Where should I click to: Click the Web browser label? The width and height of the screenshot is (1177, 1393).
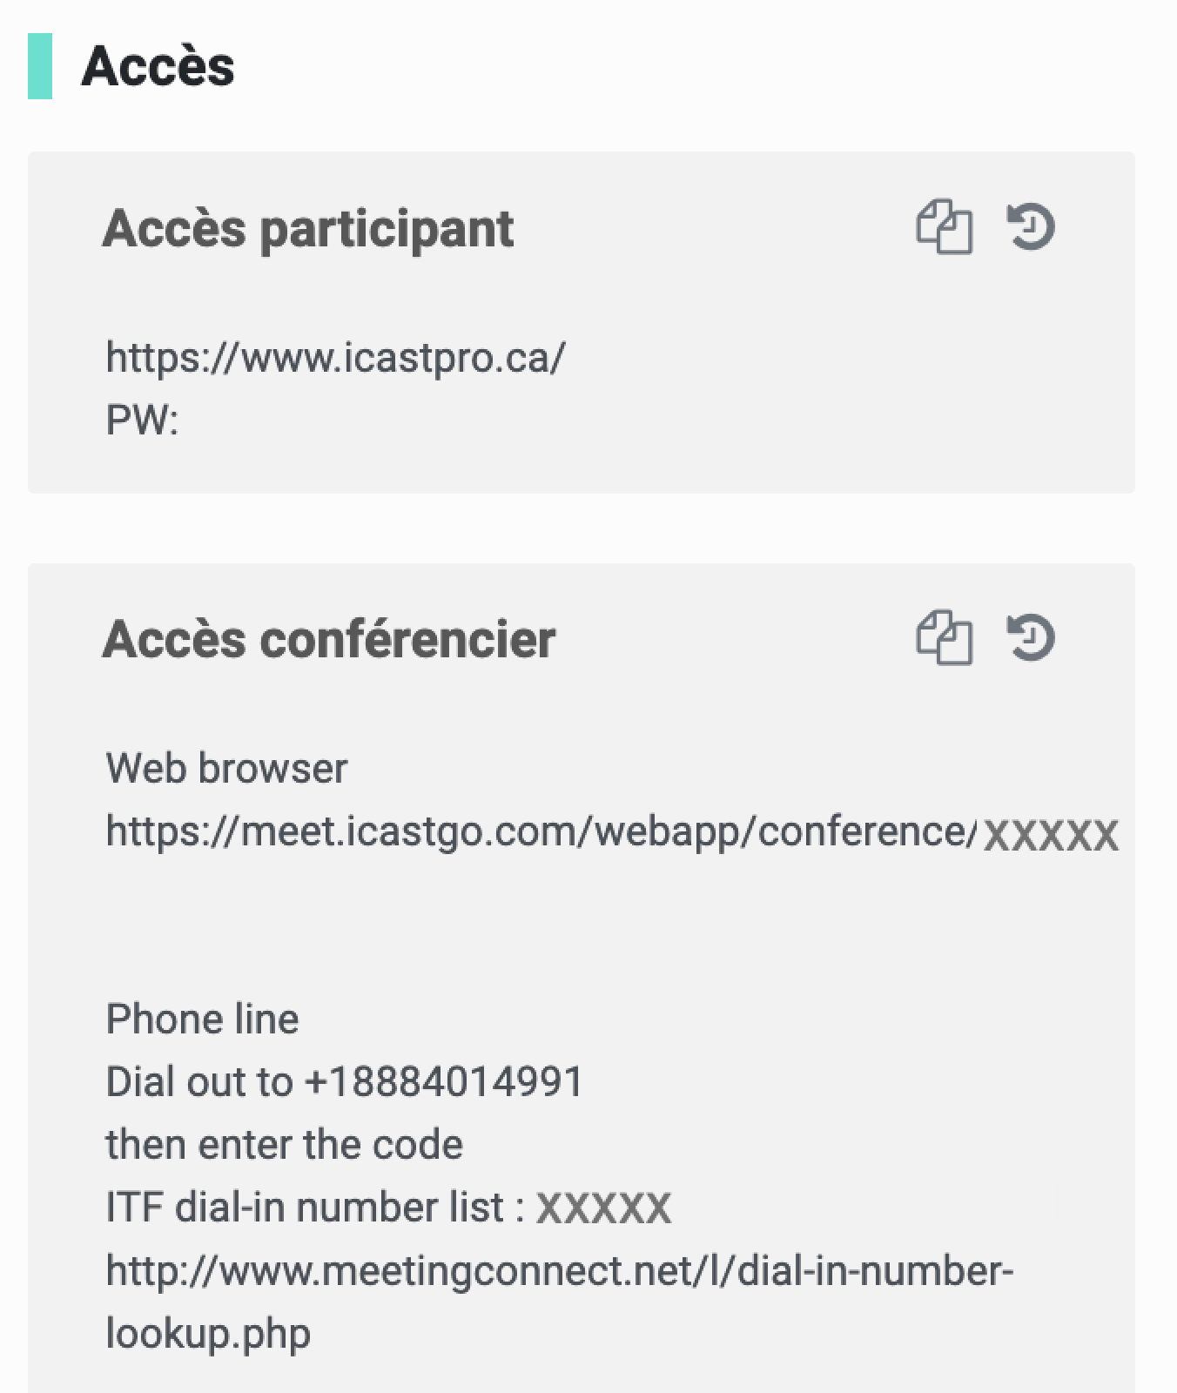(x=226, y=768)
